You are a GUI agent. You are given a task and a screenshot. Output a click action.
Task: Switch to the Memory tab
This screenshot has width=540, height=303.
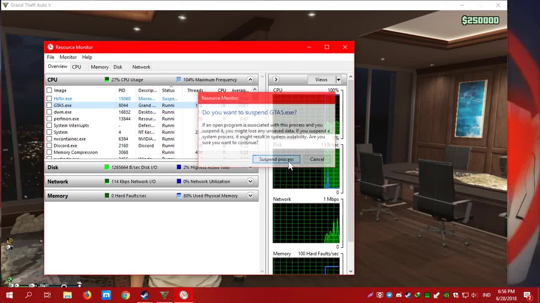[x=100, y=67]
